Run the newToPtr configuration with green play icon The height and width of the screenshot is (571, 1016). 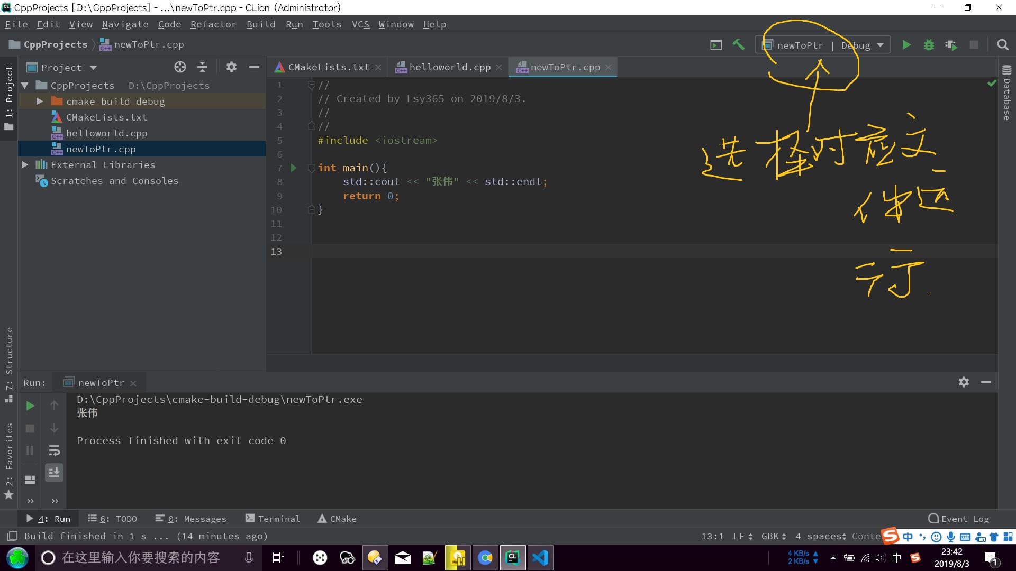pyautogui.click(x=906, y=45)
